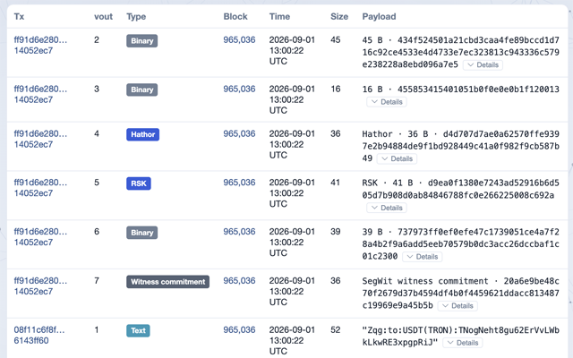The width and height of the screenshot is (573, 358).
Task: Select payload hex starting 434f524501a21cbd
Action: pyautogui.click(x=461, y=52)
